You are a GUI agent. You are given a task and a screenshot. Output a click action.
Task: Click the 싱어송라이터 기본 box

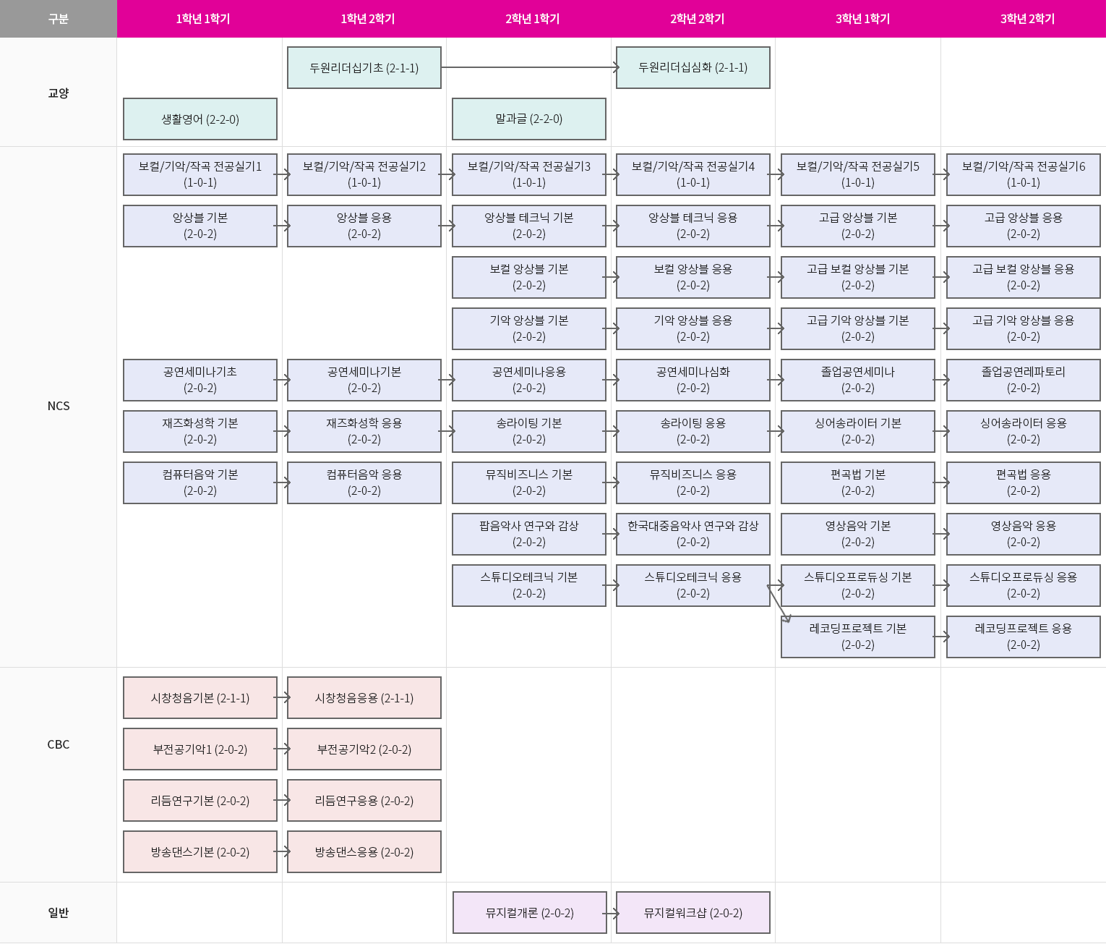point(858,431)
